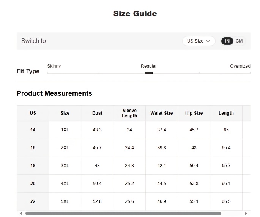
Task: Click the Oversized fit label
Action: [240, 66]
